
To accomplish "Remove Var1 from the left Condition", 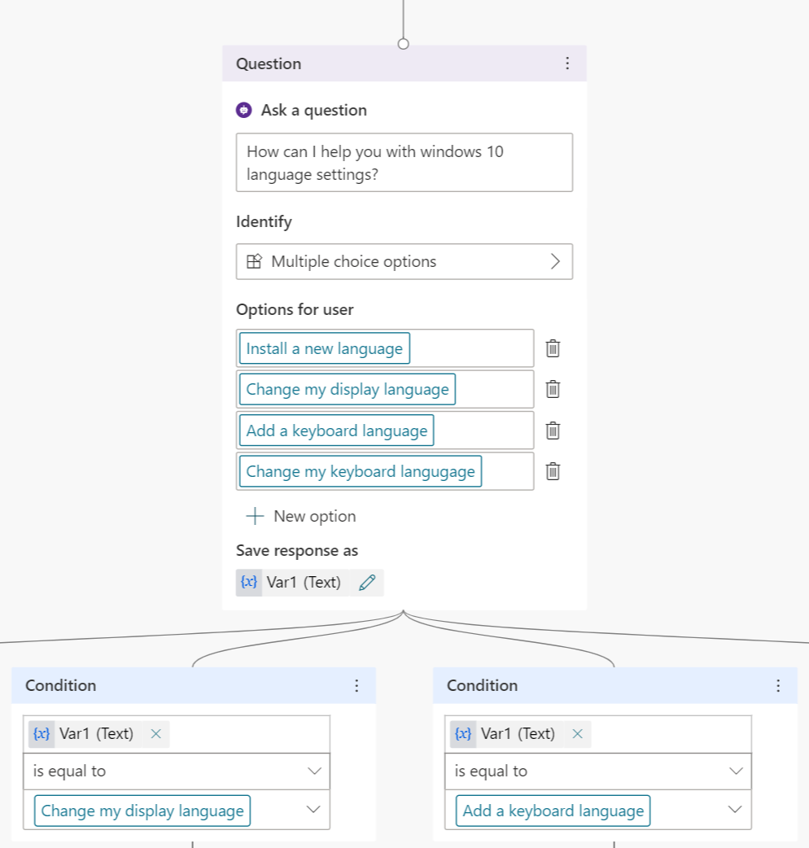I will pyautogui.click(x=155, y=734).
